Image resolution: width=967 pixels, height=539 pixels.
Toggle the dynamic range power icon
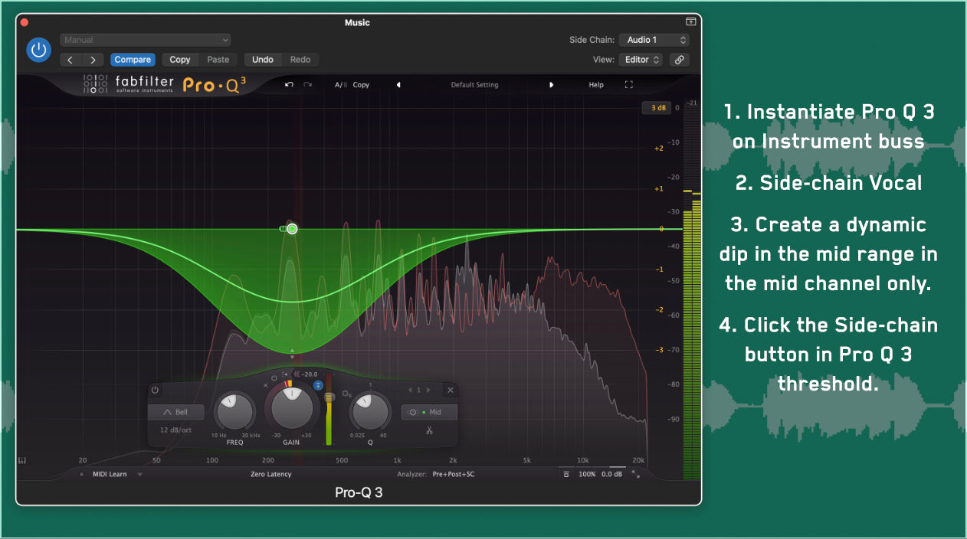[274, 377]
